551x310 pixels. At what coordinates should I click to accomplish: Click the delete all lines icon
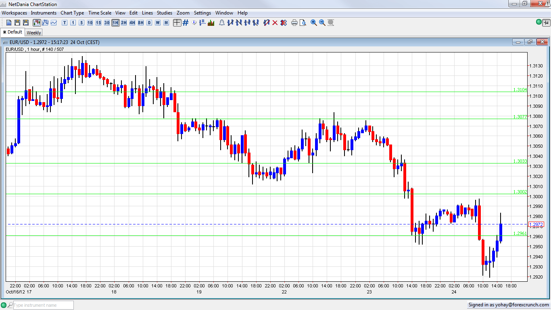[x=284, y=23]
